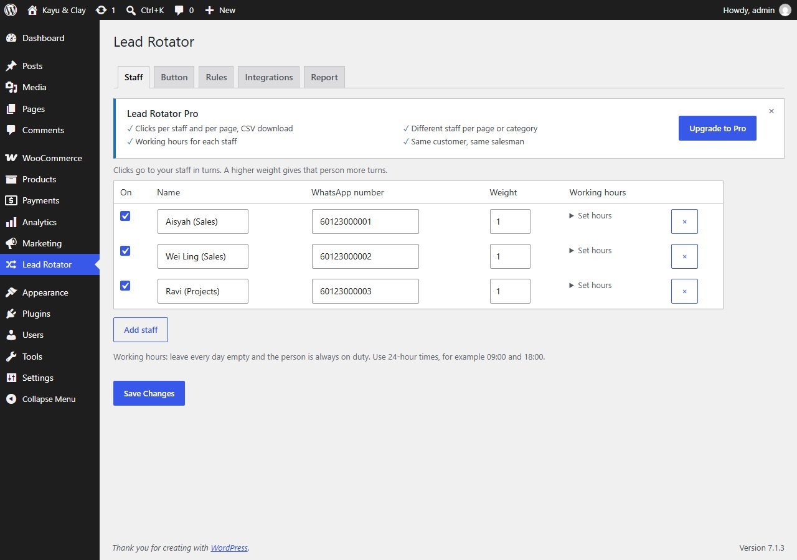The height and width of the screenshot is (560, 797).
Task: Click the Upgrade to Pro button
Action: (x=717, y=128)
